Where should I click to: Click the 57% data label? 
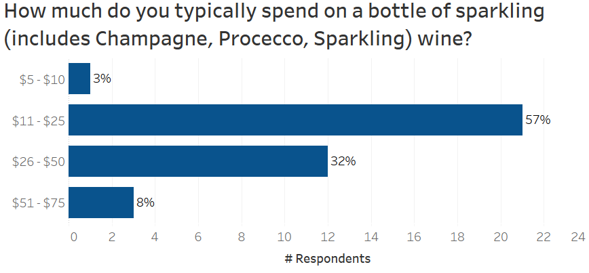(x=537, y=120)
